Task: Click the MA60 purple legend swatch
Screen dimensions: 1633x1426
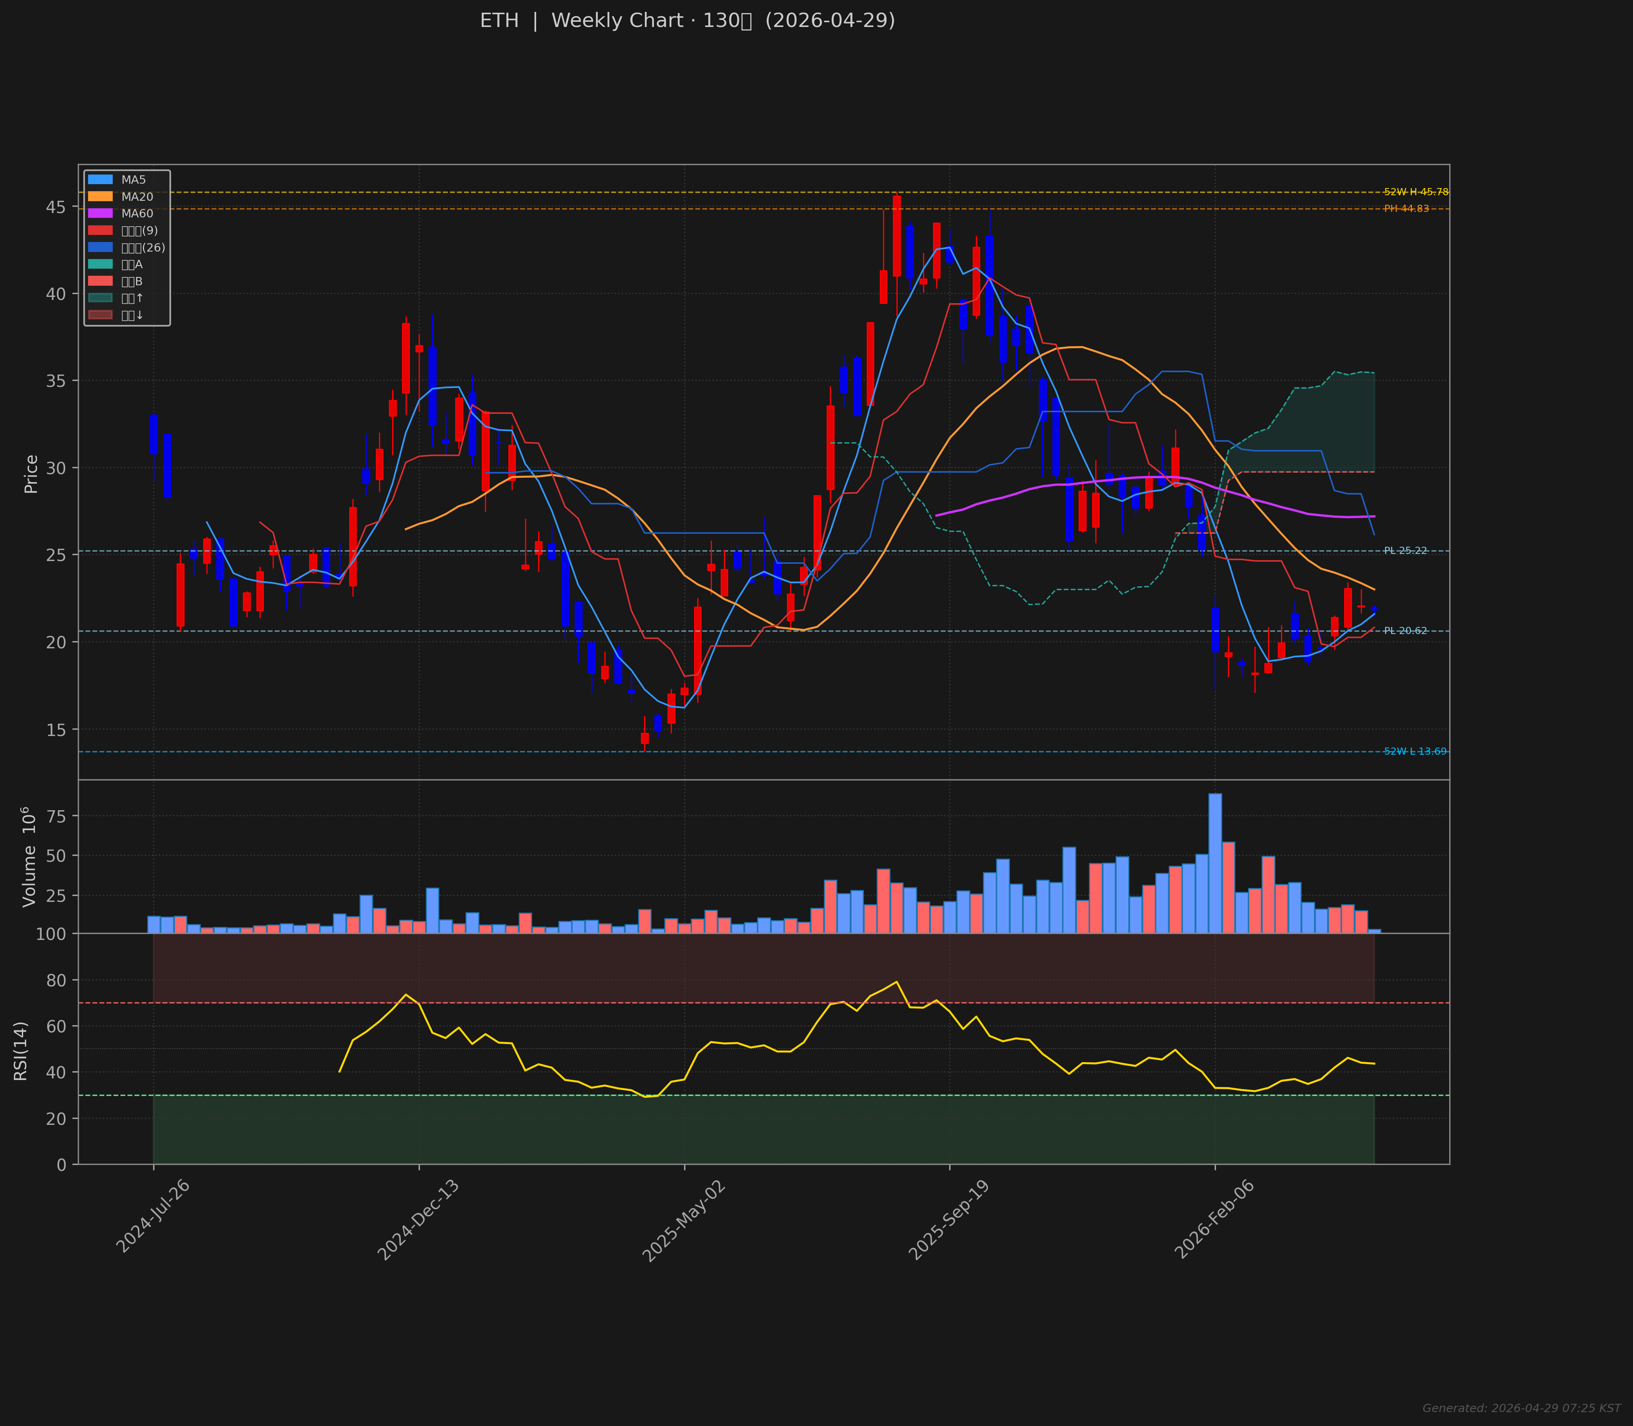Action: coord(100,213)
